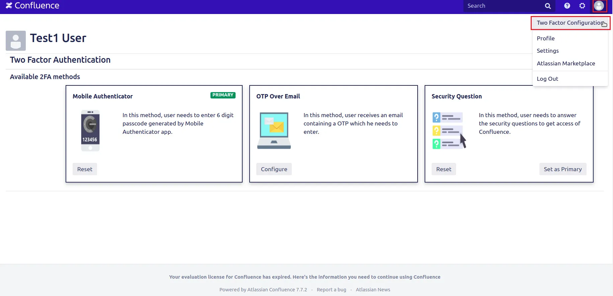
Task: Click the Mobile Authenticator card title
Action: tap(102, 96)
